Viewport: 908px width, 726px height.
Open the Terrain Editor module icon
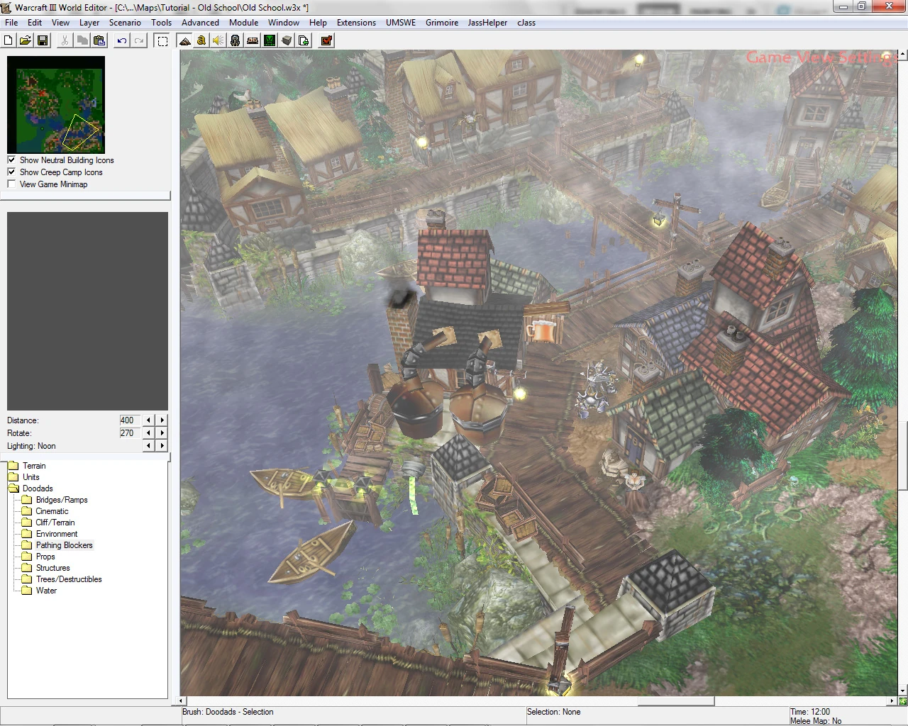(184, 40)
